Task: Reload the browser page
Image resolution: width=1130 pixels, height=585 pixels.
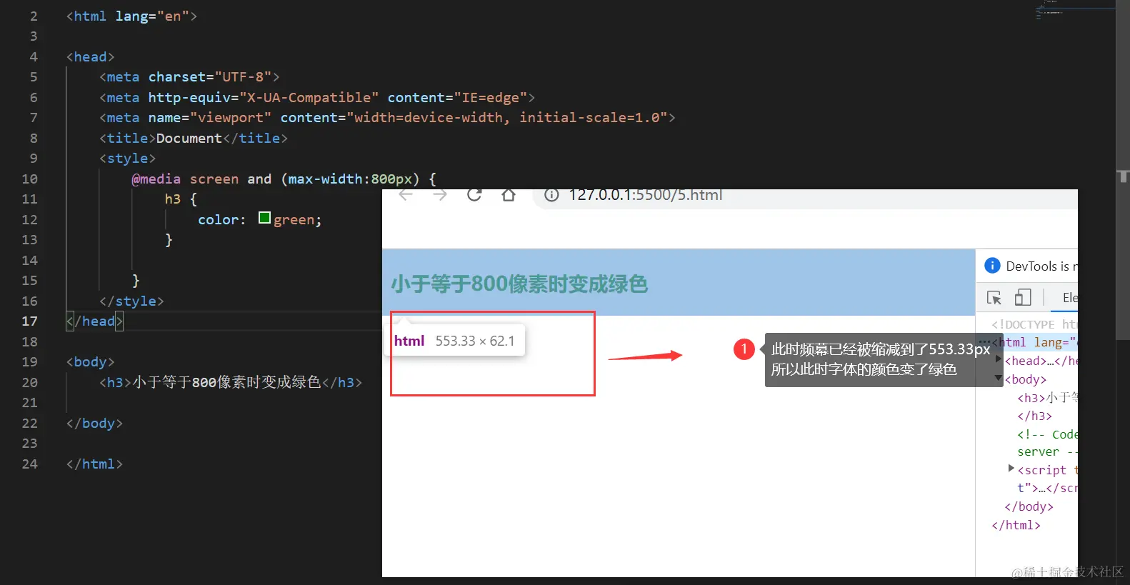Action: (x=474, y=194)
